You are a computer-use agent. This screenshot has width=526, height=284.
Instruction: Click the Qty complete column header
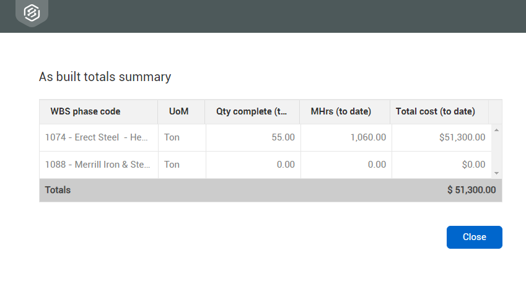pos(252,112)
